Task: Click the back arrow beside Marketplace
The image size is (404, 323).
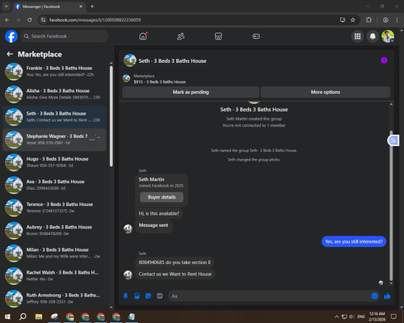Action: pos(10,54)
